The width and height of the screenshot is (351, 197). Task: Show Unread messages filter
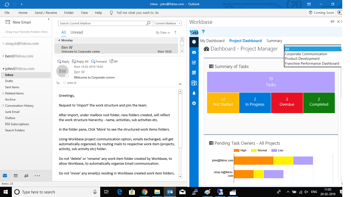click(77, 32)
